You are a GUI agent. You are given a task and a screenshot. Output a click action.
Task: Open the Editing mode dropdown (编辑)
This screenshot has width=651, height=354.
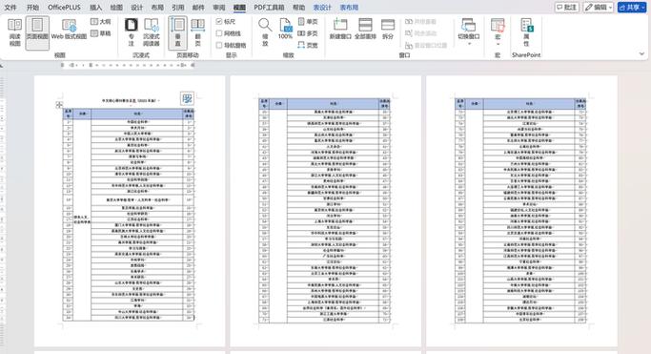(599, 7)
